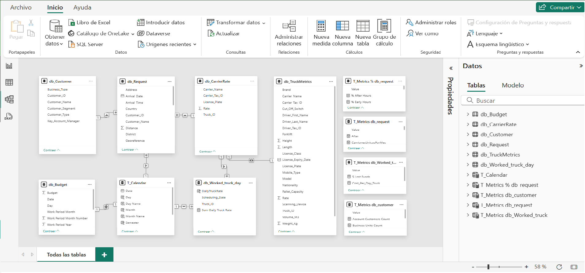The width and height of the screenshot is (585, 273).
Task: Collapse db_Customer table with Contraer
Action: coord(52,150)
